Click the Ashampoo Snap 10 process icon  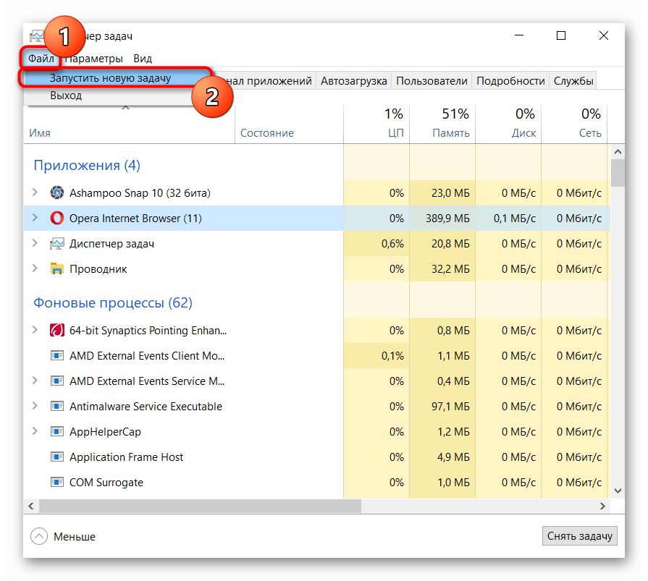click(57, 193)
